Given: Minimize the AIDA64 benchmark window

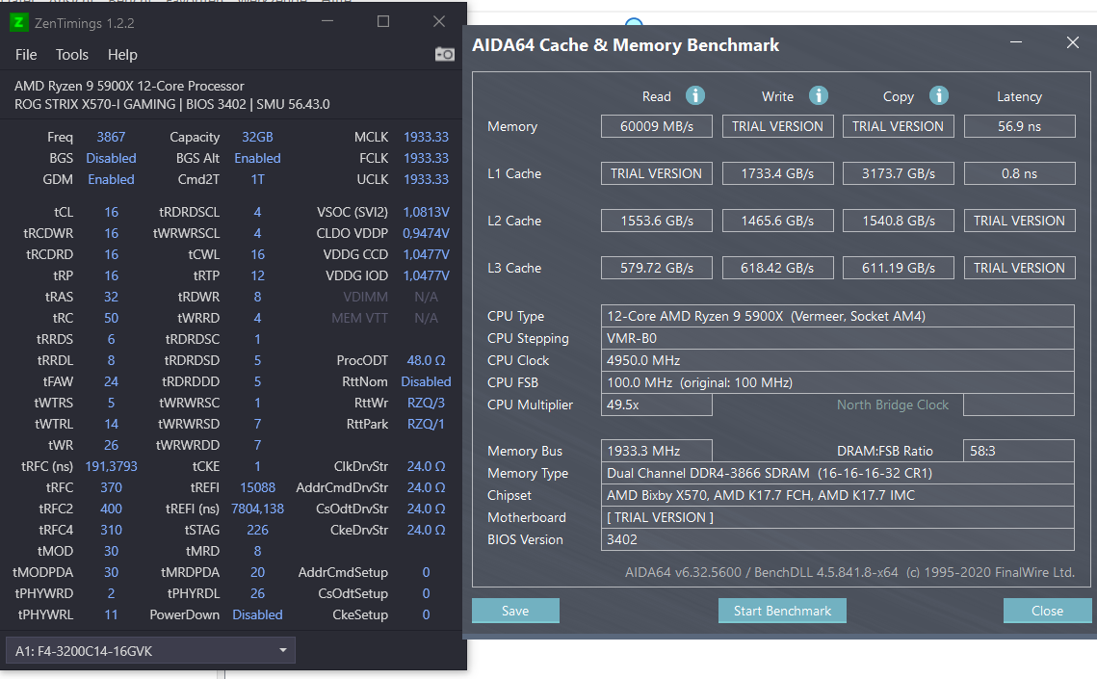Looking at the screenshot, I should 1016,42.
